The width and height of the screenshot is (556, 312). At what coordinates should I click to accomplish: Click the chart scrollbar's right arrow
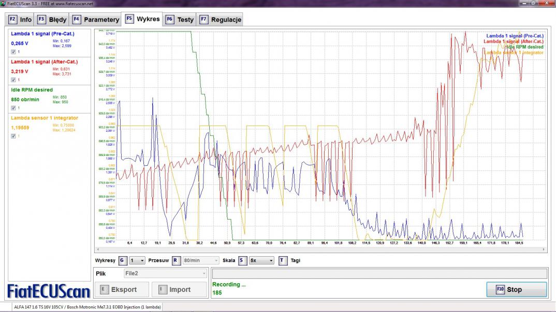tap(543, 249)
